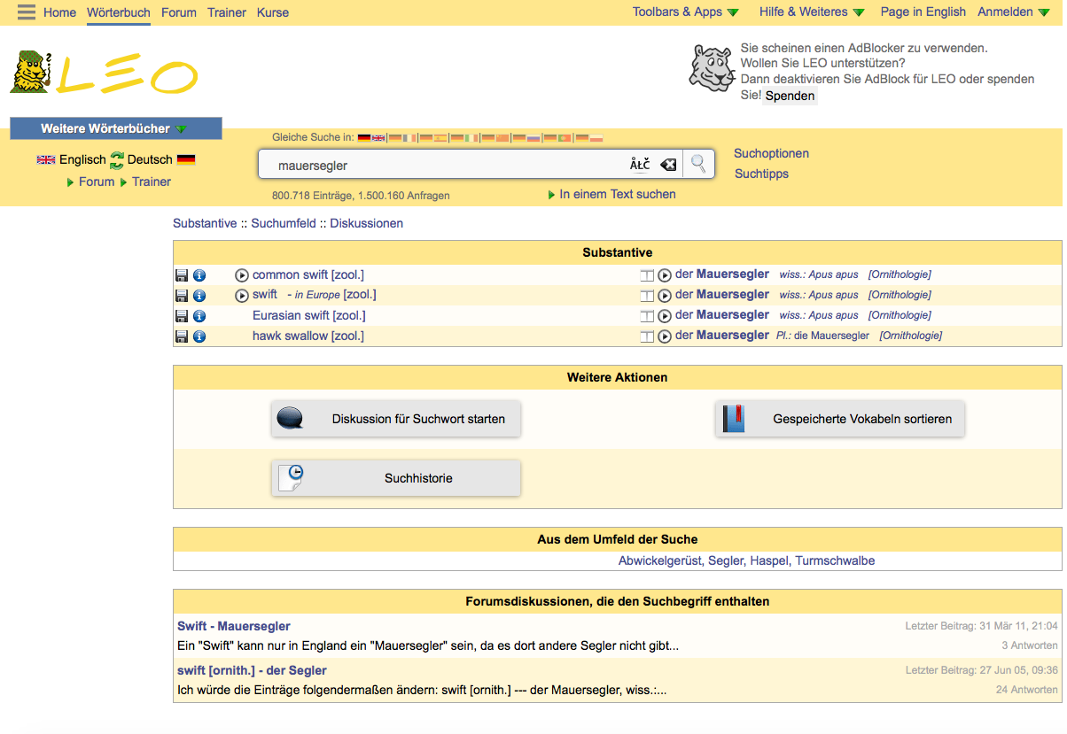Open forum thread swift [ornith.] - der Segler

coord(252,670)
